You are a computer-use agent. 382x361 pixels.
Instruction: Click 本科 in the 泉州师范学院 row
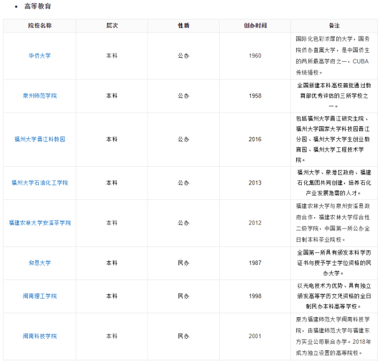pyautogui.click(x=112, y=96)
